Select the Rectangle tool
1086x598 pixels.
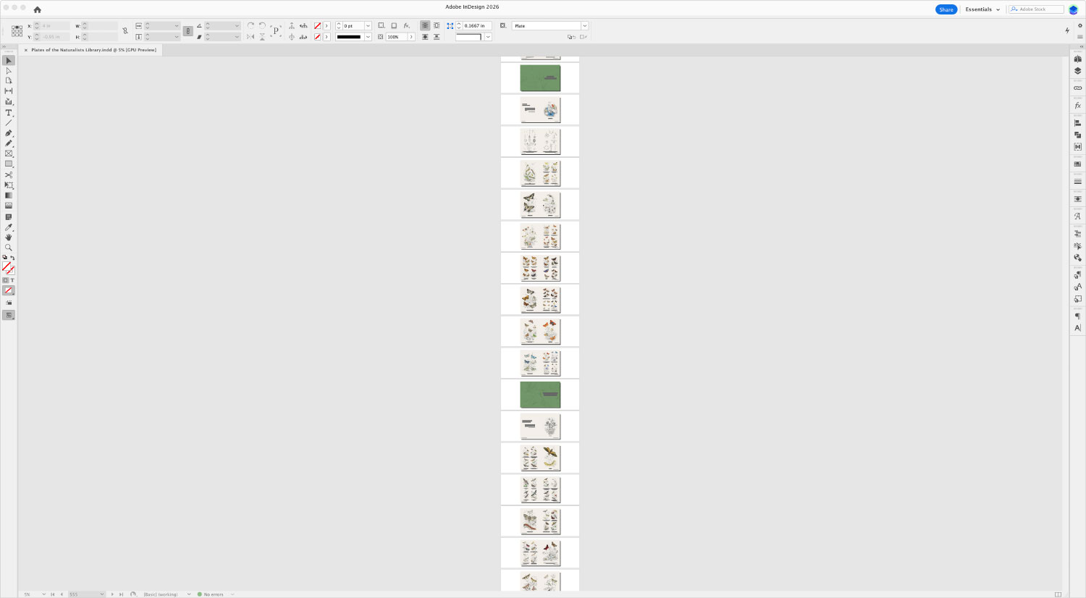pos(9,164)
